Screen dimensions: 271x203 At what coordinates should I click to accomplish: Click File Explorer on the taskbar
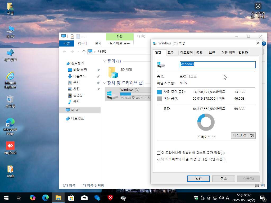click(58, 198)
